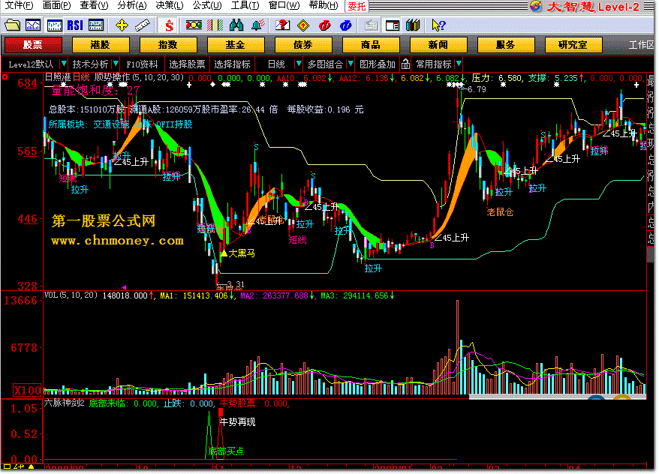Image resolution: width=659 pixels, height=474 pixels.
Task: Click the red gear icon at chart corner
Action: pyautogui.click(x=5, y=76)
